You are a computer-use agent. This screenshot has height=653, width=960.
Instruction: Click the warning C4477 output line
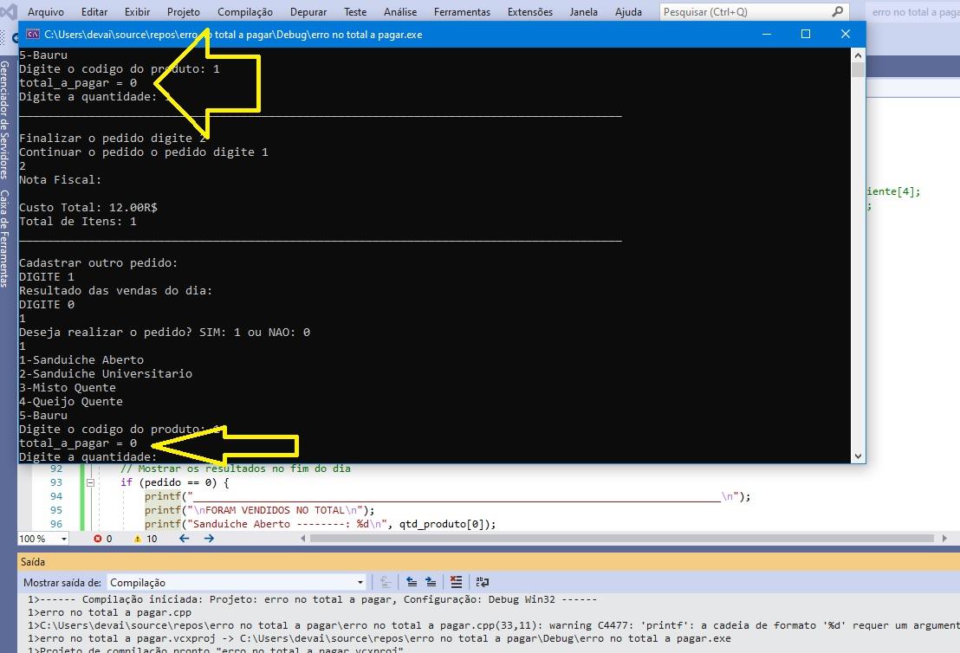click(x=494, y=625)
